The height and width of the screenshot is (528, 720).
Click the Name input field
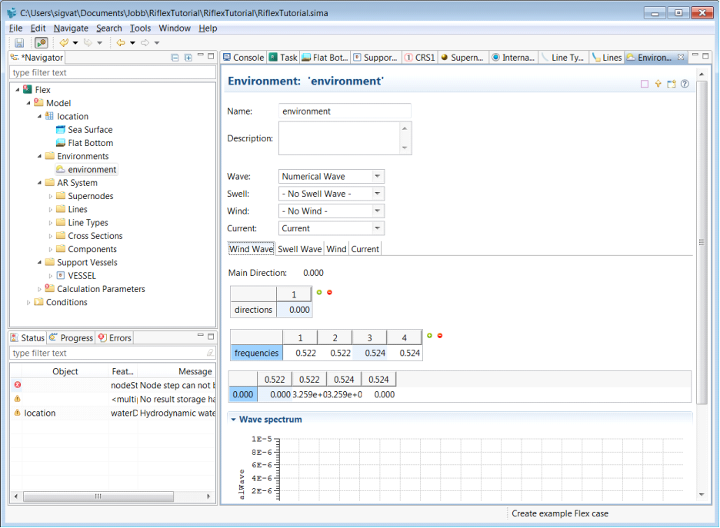(x=345, y=111)
